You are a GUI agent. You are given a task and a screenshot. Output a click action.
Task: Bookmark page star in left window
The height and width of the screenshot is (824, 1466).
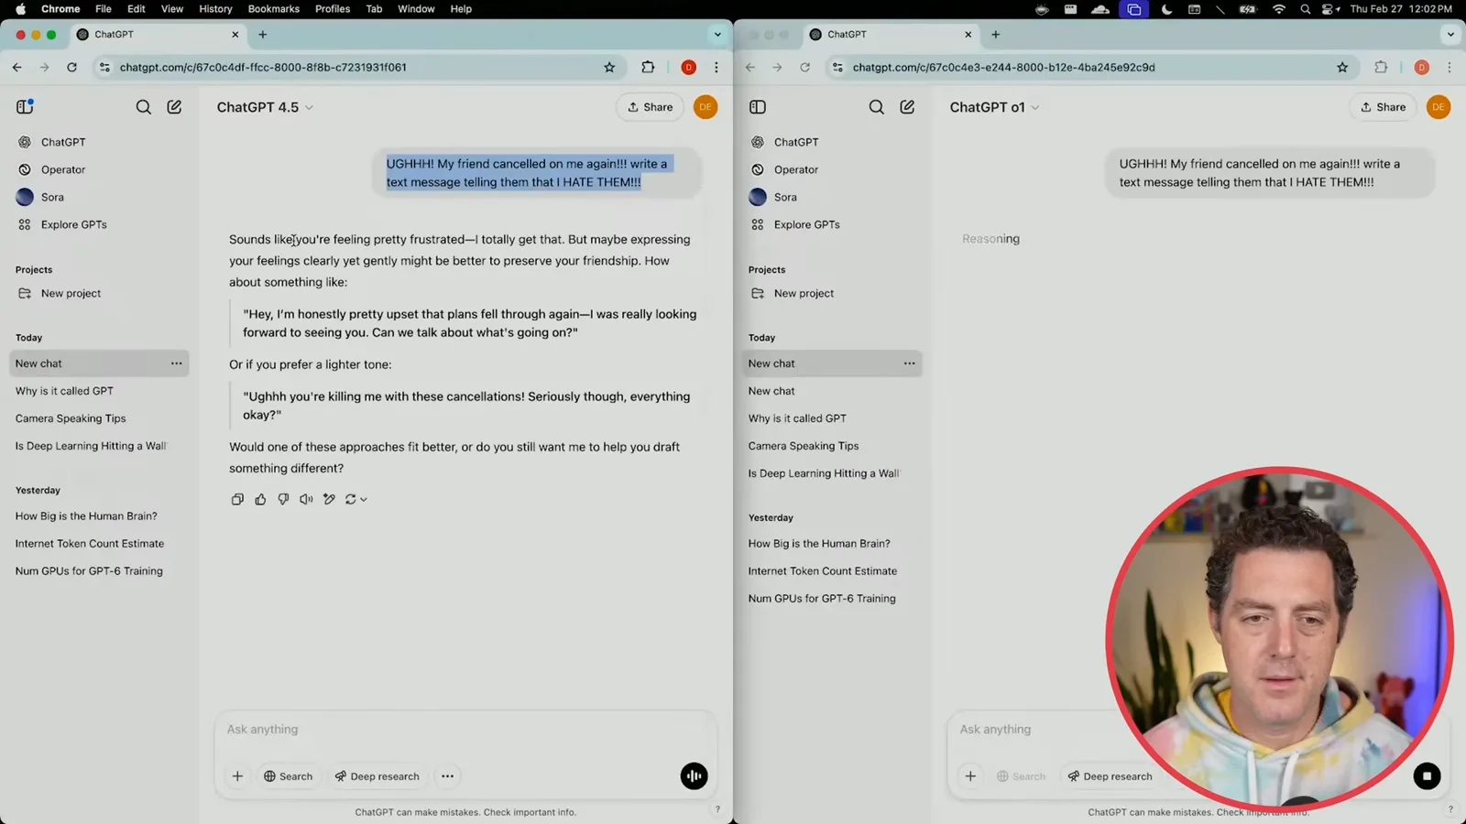click(609, 67)
